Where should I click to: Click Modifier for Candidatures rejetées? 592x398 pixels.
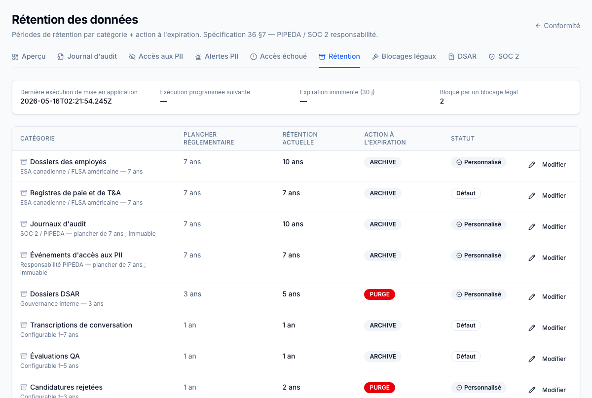point(547,390)
